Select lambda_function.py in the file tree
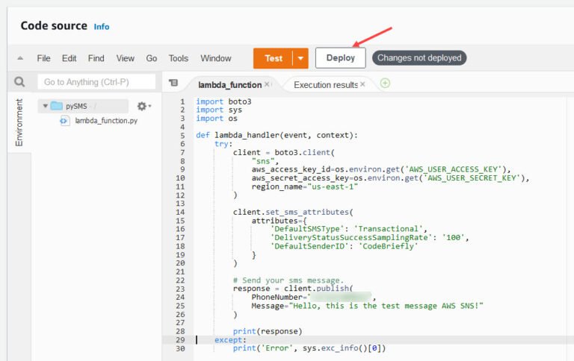 105,120
